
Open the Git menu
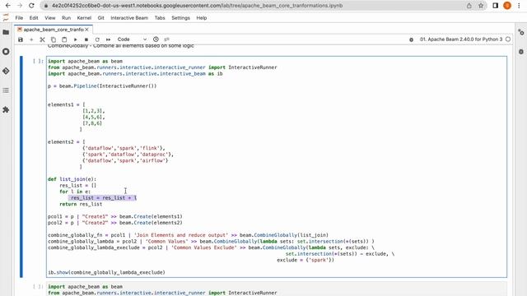click(x=100, y=18)
